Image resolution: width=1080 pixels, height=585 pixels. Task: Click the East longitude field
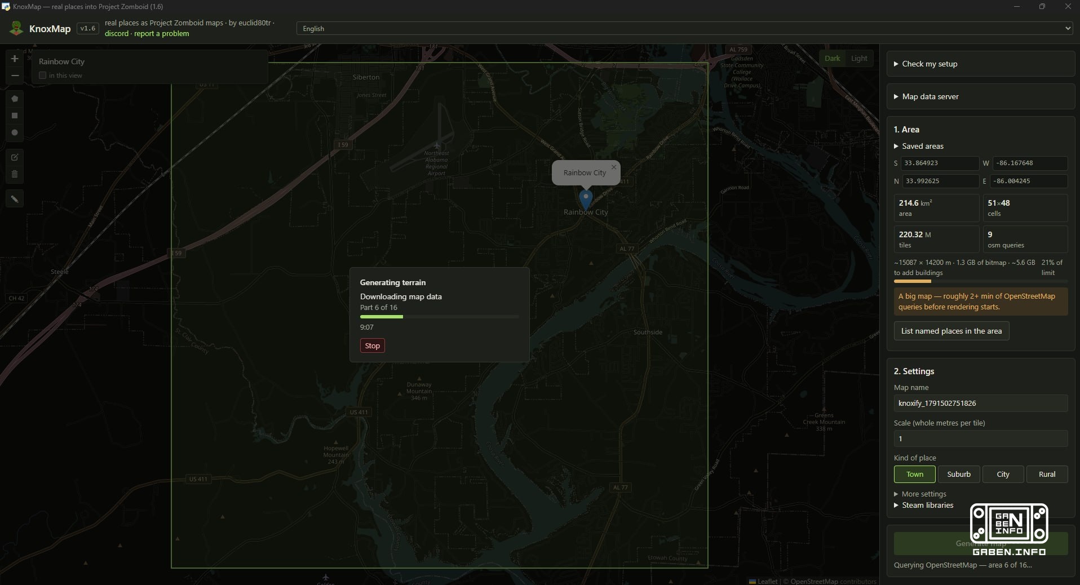tap(1028, 181)
